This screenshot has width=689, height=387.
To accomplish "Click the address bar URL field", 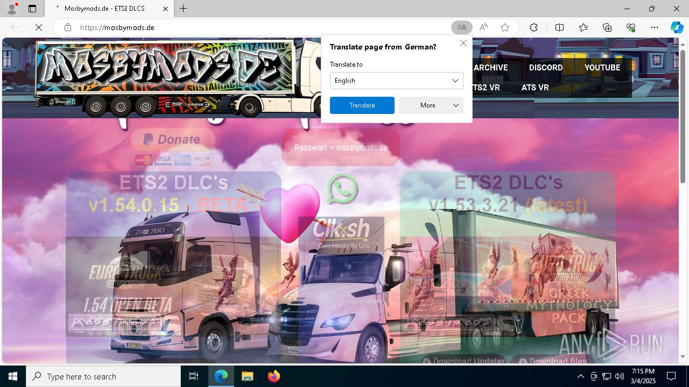I will click(264, 27).
